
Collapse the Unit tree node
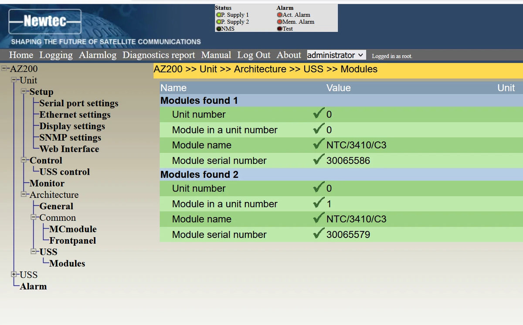[x=14, y=80]
